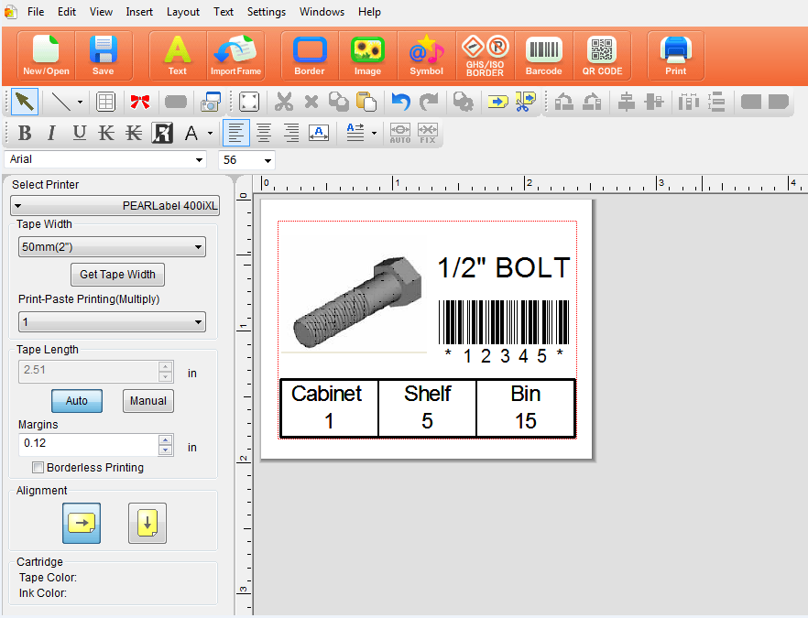Insert a barcode using Barcode button
808x618 pixels.
click(543, 56)
